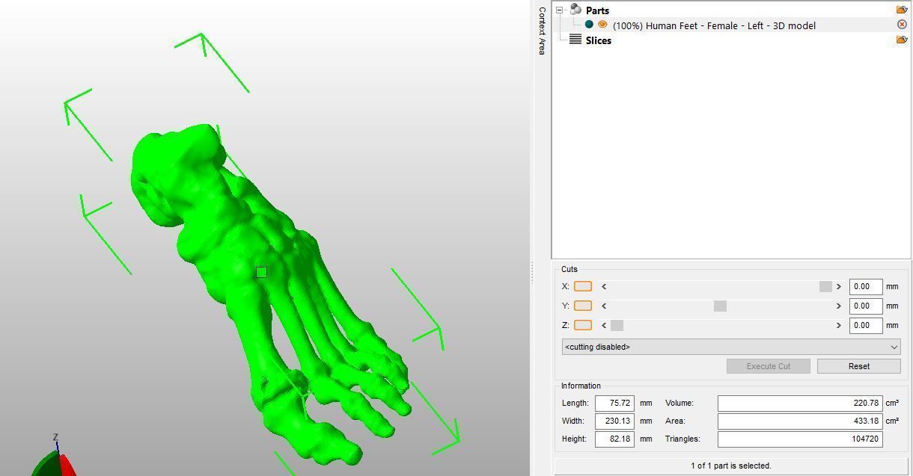Focus the Y cut value field
Screen dimensions: 913x476
866,306
